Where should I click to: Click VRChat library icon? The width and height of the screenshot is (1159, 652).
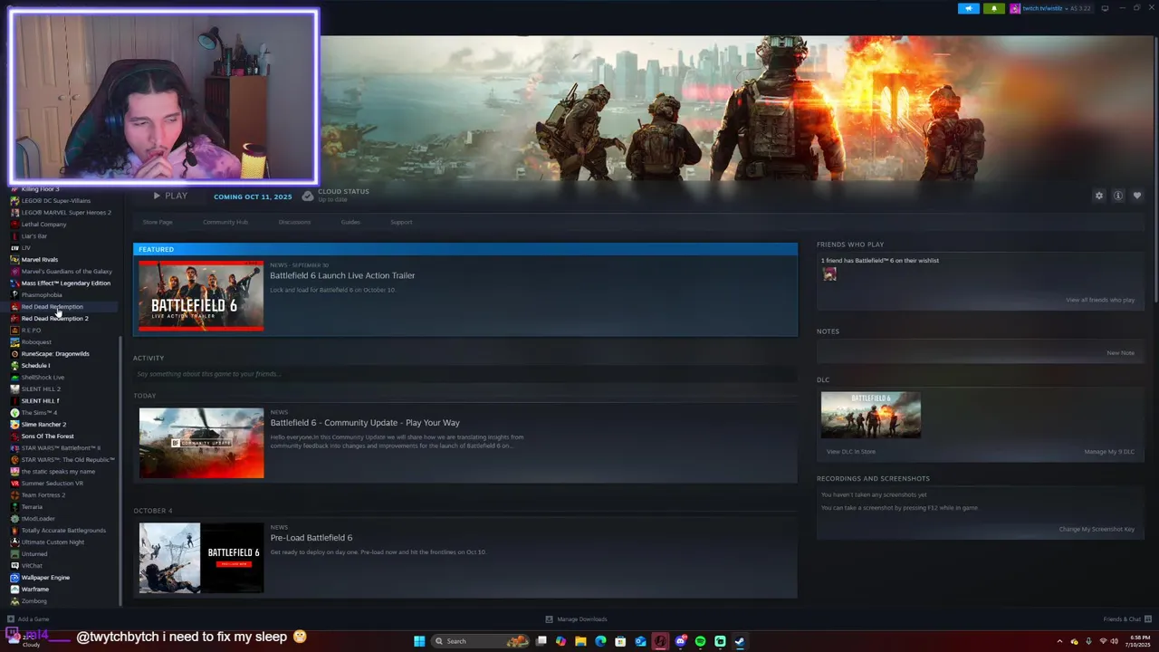[x=14, y=566]
